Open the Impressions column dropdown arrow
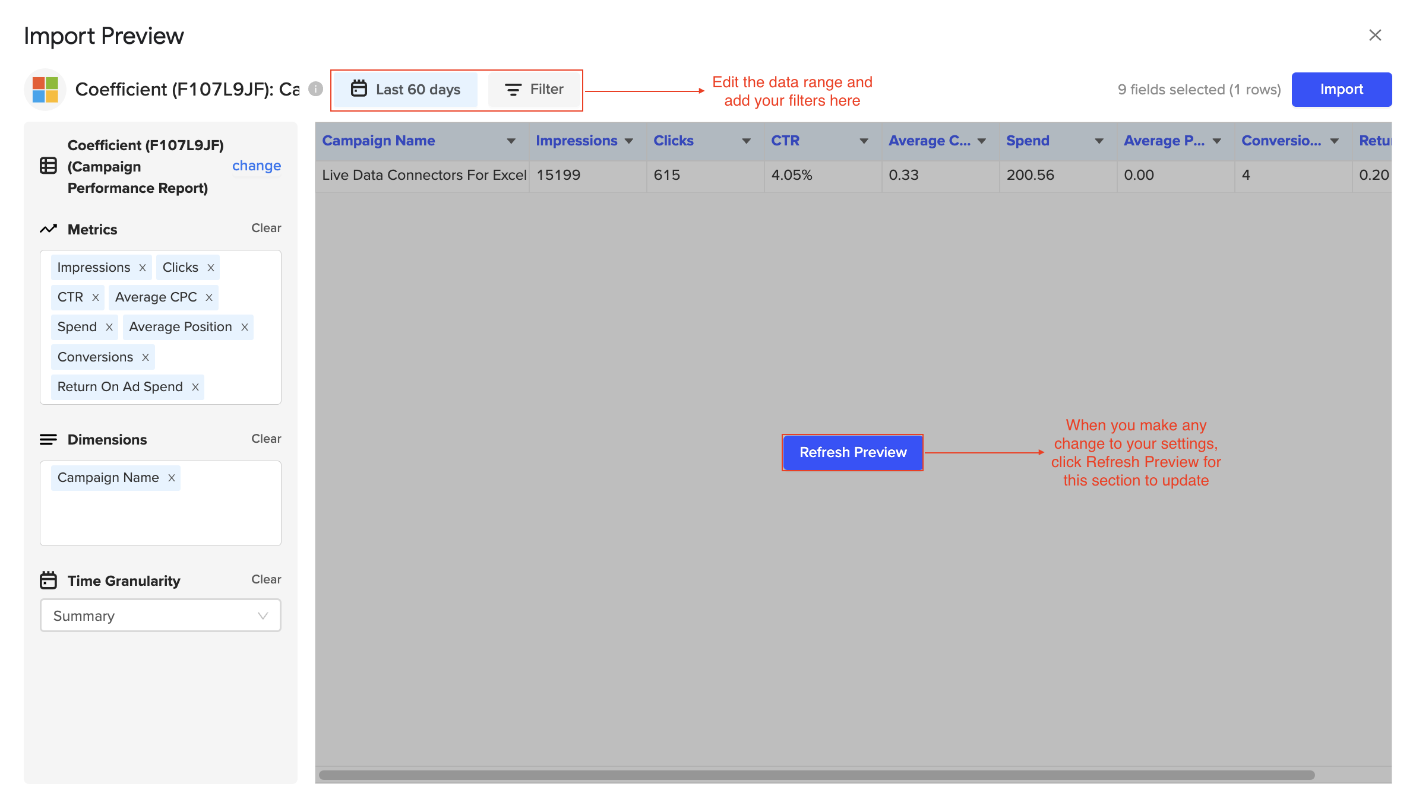The height and width of the screenshot is (806, 1416). coord(629,141)
